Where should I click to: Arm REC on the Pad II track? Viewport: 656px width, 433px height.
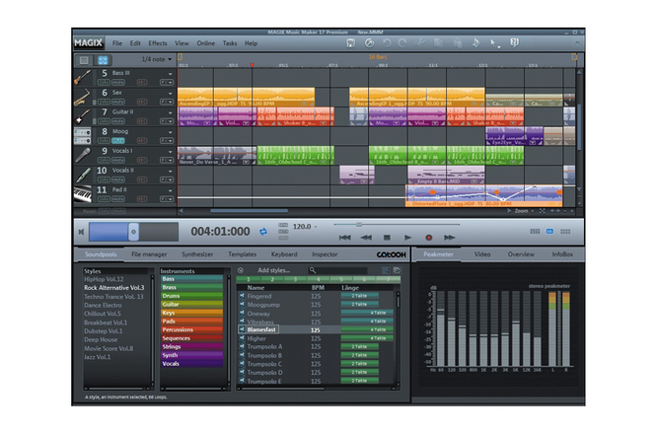tap(142, 199)
